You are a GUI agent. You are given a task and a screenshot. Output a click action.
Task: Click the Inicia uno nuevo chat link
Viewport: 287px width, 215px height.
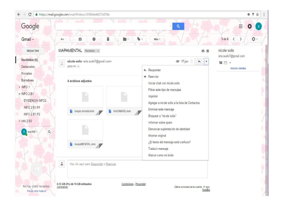click(x=37, y=191)
